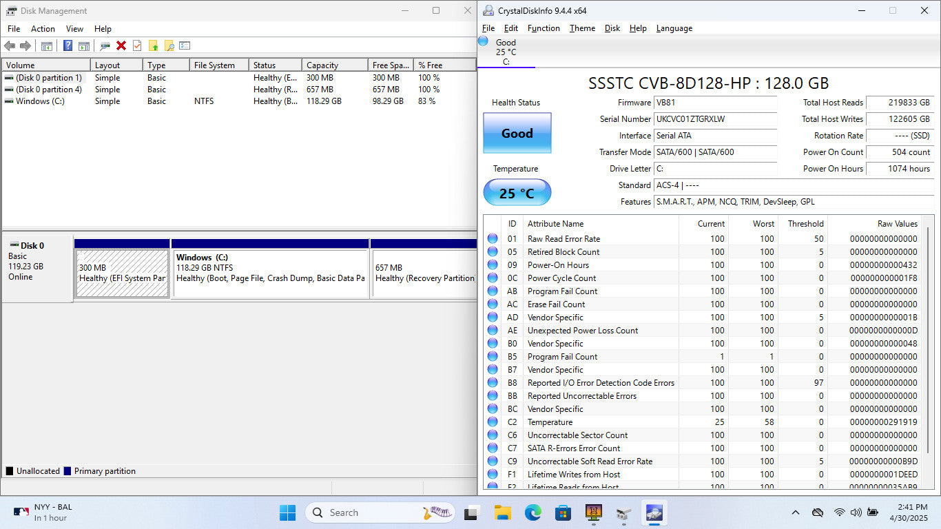Toggle the Show/Hide Console Tree toolbar icon
This screenshot has height=529, width=941.
click(47, 45)
